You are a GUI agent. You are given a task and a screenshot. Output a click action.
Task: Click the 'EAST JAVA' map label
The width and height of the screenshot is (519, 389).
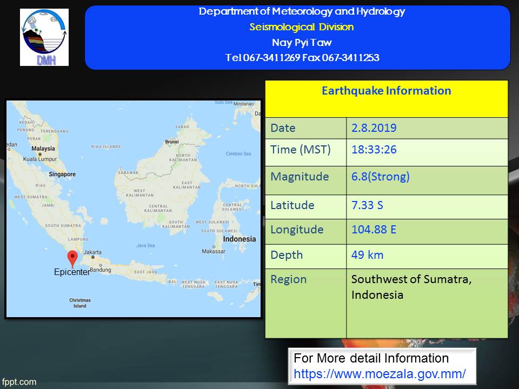tap(145, 272)
